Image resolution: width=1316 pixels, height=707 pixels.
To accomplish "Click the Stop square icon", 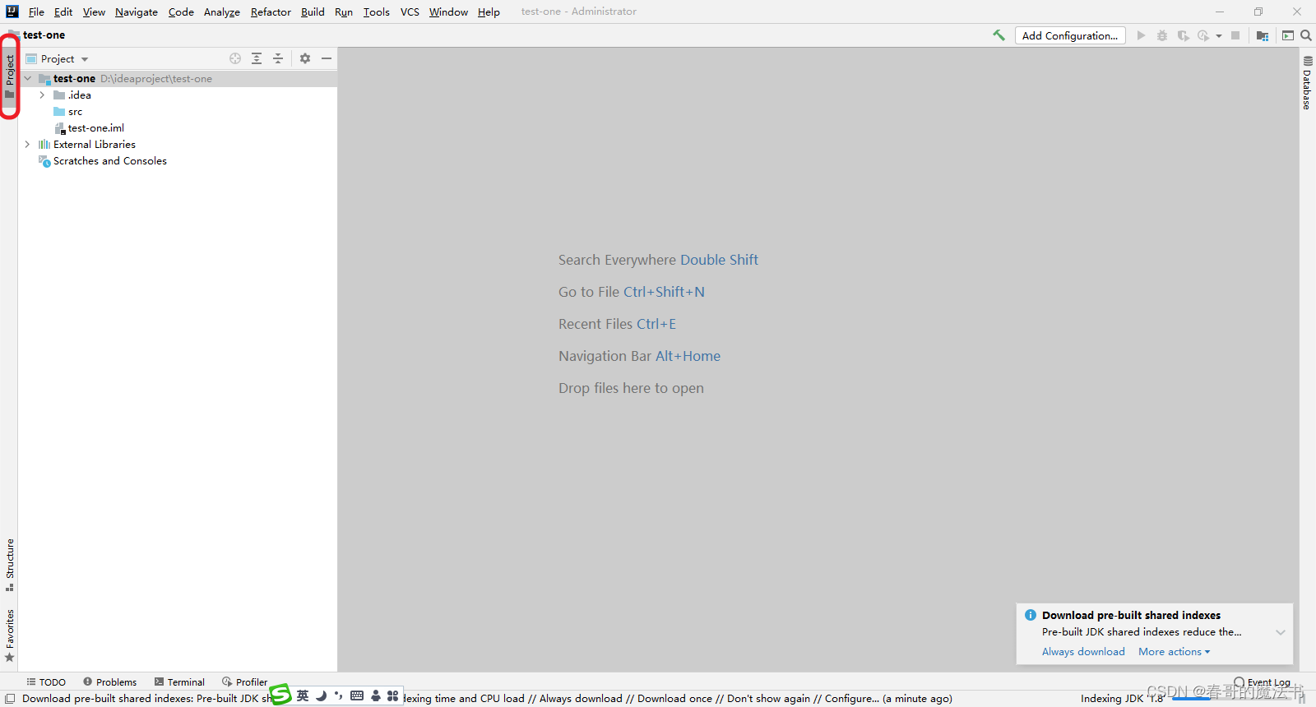I will pos(1235,35).
